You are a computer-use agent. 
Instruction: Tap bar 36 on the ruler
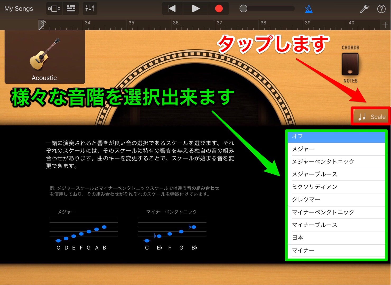[x=176, y=23]
